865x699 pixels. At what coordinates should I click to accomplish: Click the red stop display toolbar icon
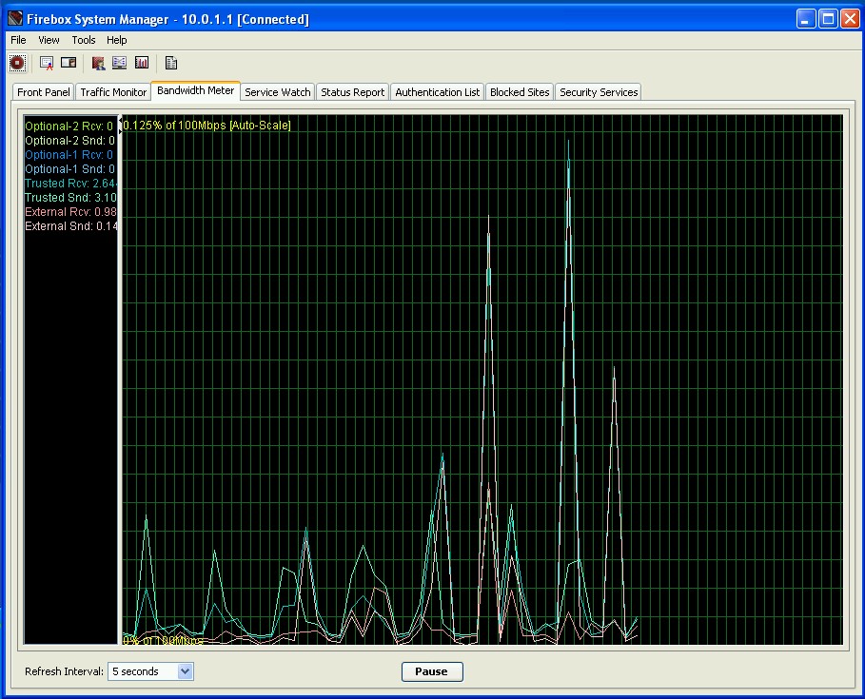17,63
